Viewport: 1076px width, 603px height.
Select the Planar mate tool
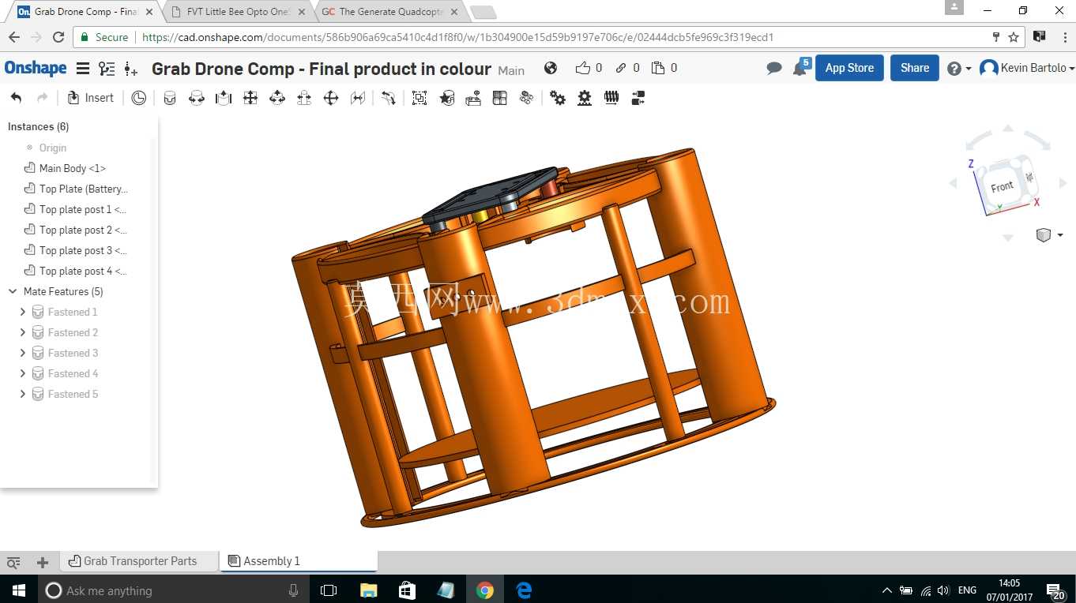tap(250, 98)
